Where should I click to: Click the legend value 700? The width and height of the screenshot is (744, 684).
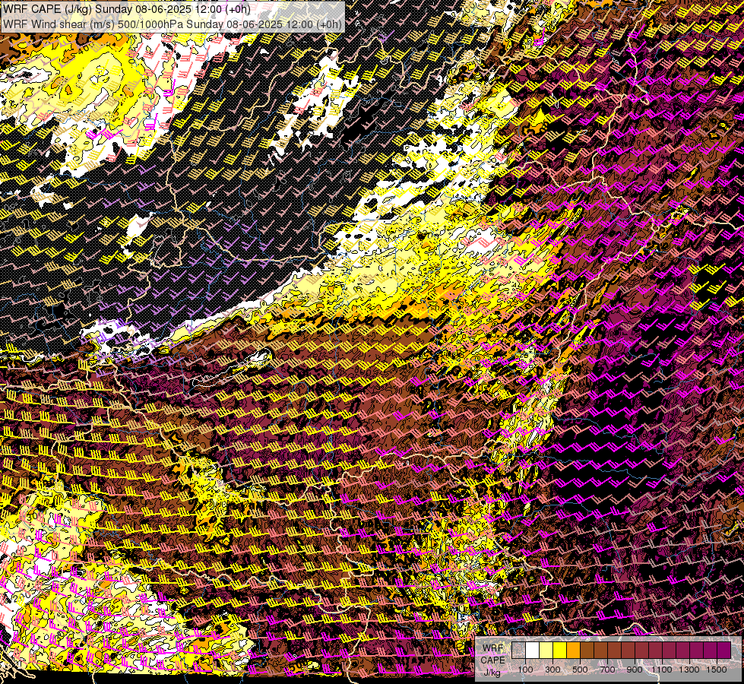pos(607,670)
